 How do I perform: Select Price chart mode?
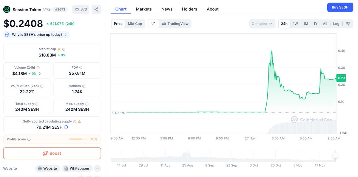[118, 24]
